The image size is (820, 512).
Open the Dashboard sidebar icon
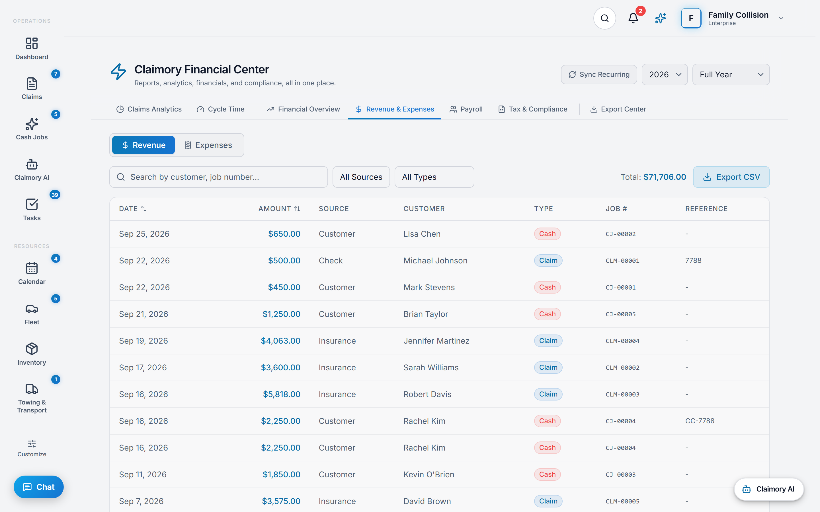[x=32, y=43]
